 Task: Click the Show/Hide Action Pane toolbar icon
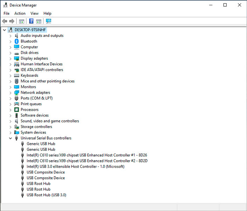[x=39, y=21]
